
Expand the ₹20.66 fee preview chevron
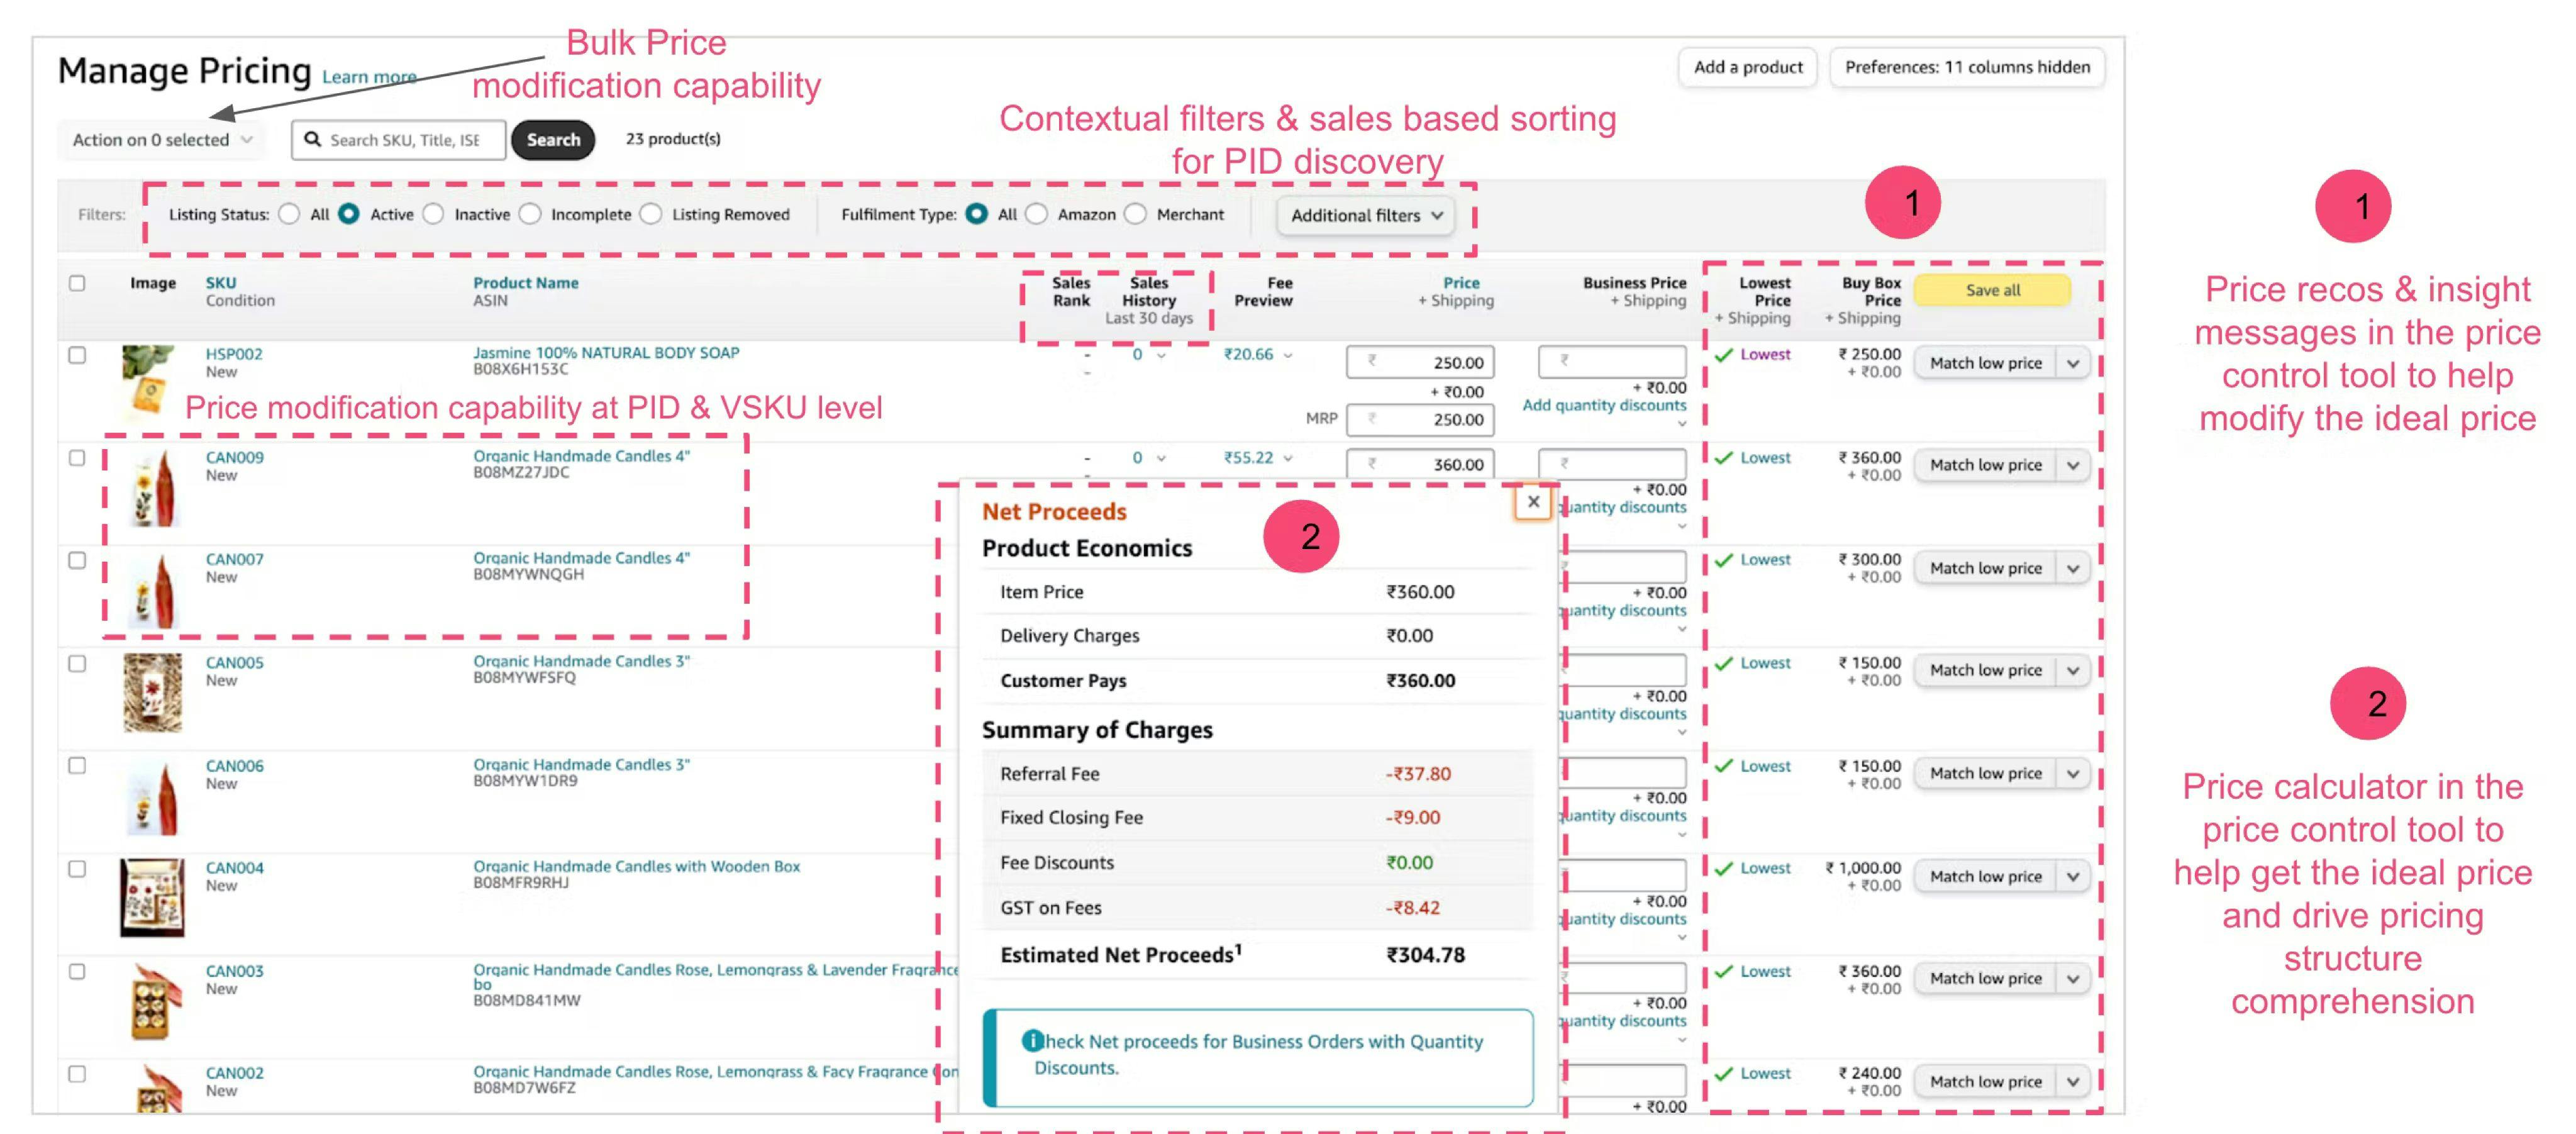[1288, 355]
